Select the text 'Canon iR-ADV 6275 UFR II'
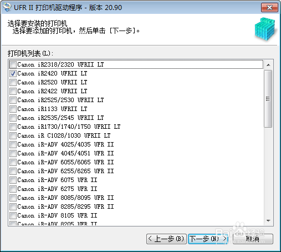The image size is (281, 252). coord(57,189)
